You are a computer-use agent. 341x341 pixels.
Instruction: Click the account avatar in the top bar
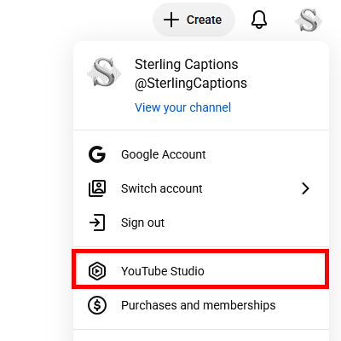coord(309,20)
